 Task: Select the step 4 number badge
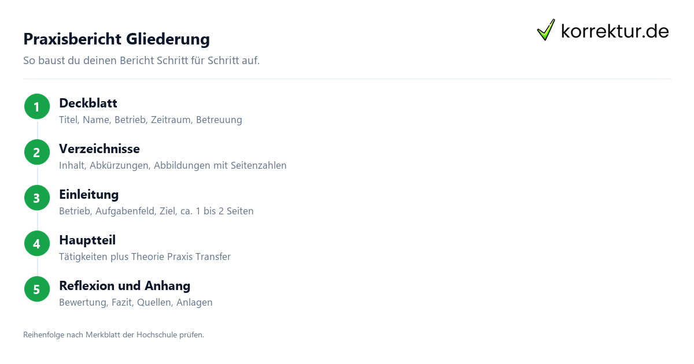pyautogui.click(x=37, y=244)
